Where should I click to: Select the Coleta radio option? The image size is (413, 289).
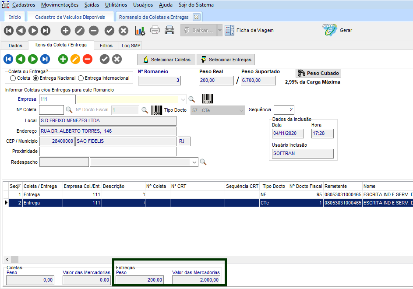click(13, 78)
